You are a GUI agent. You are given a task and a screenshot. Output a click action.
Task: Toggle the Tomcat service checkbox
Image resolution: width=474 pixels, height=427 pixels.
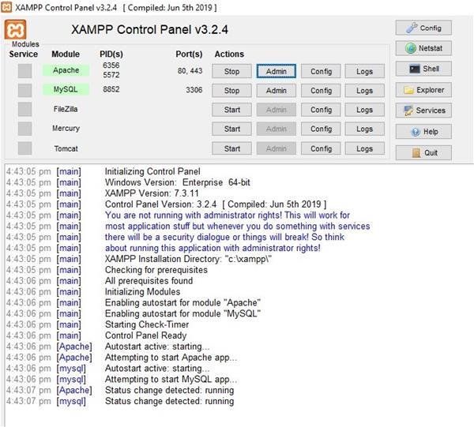pyautogui.click(x=24, y=148)
